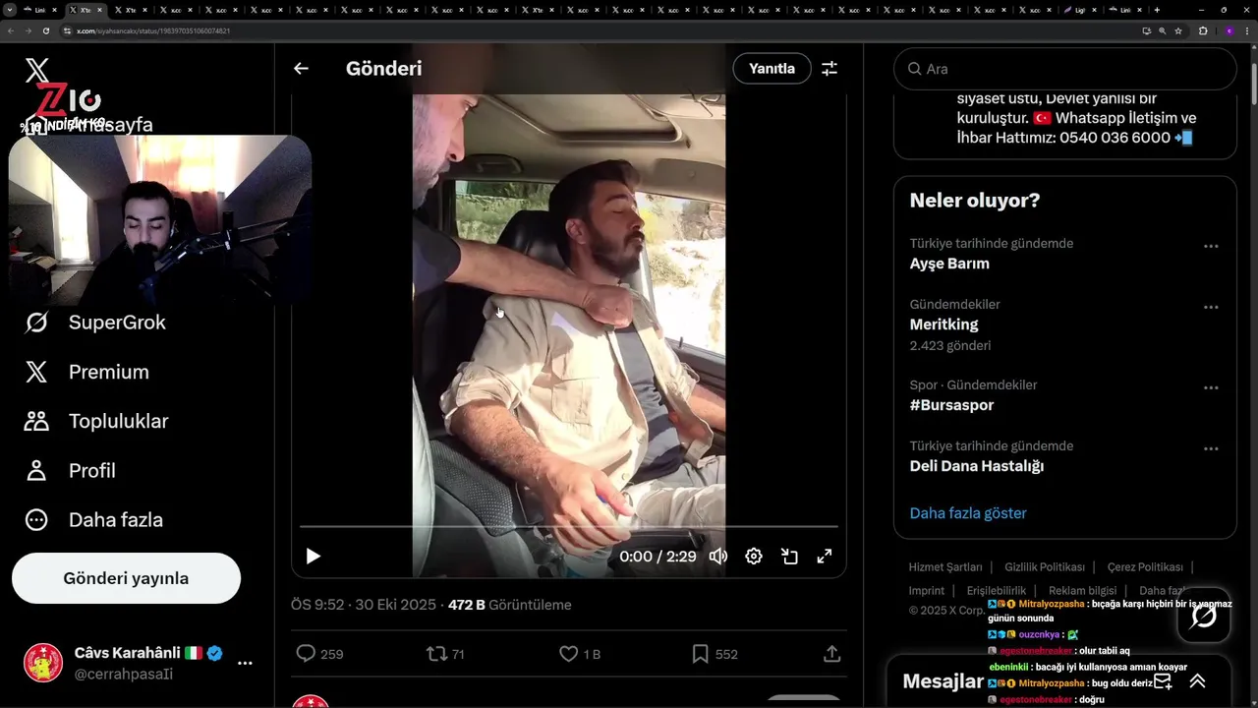Go back with the post header arrow
Viewport: 1258px width, 708px height.
pos(301,69)
